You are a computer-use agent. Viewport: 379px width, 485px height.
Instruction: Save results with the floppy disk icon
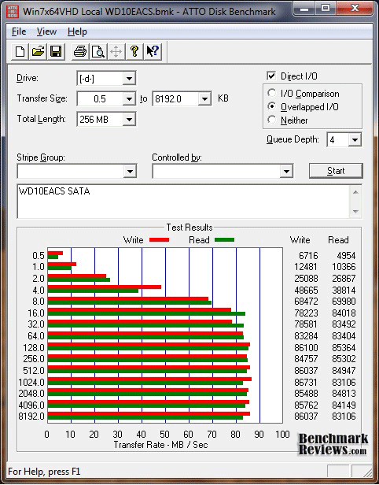(56, 51)
